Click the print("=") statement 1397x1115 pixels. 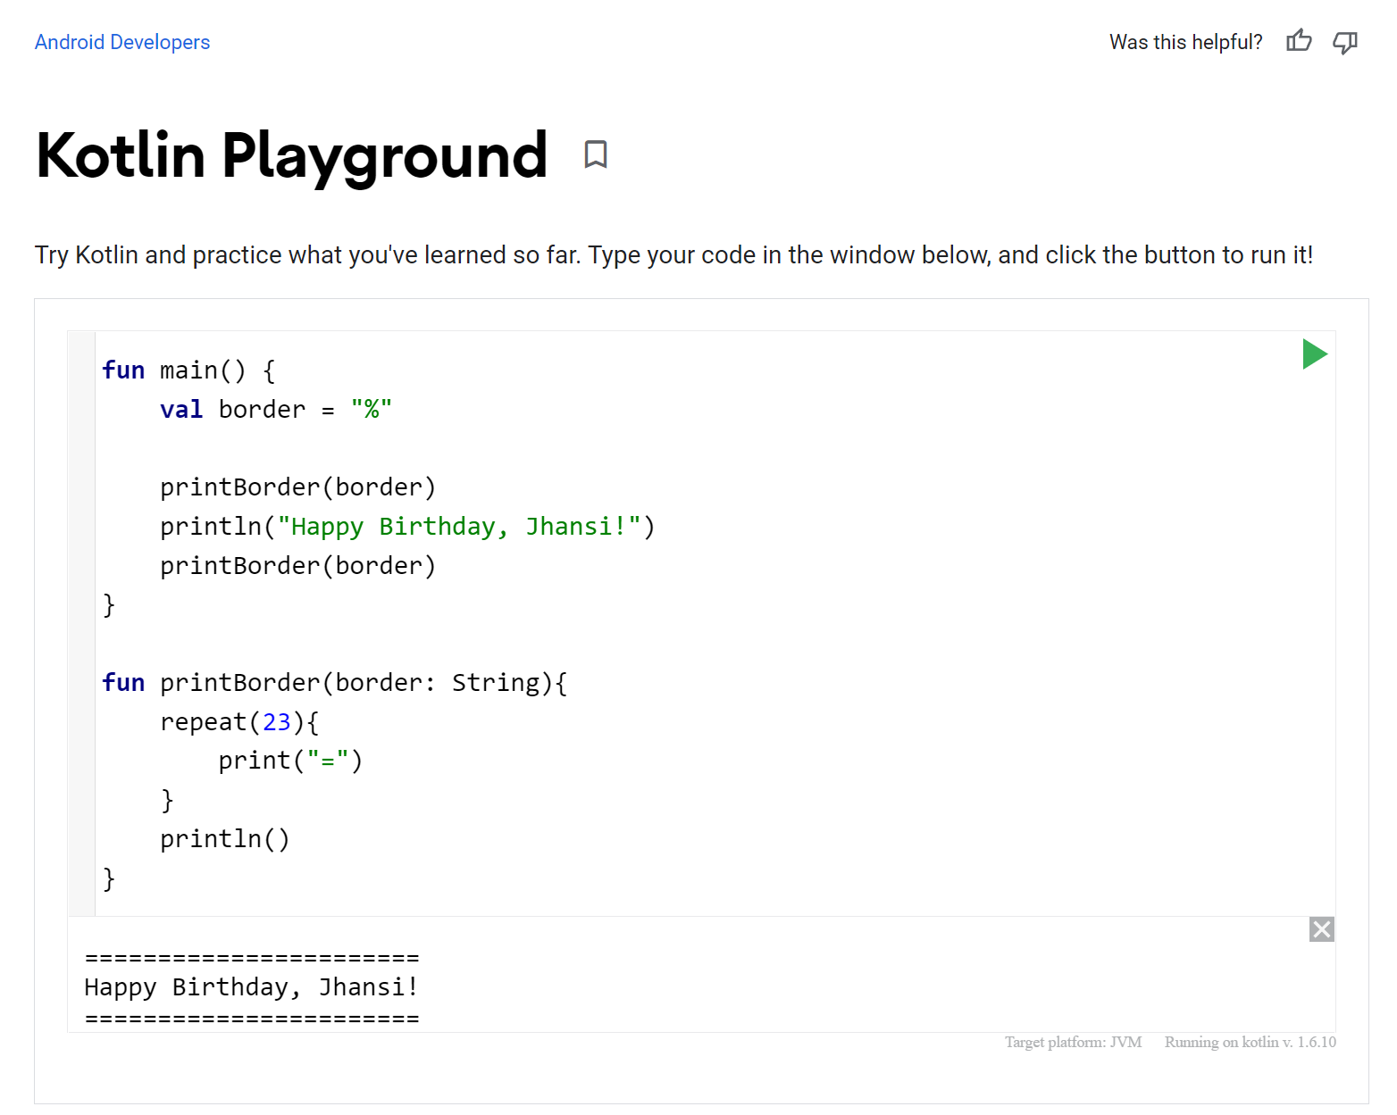(x=290, y=760)
